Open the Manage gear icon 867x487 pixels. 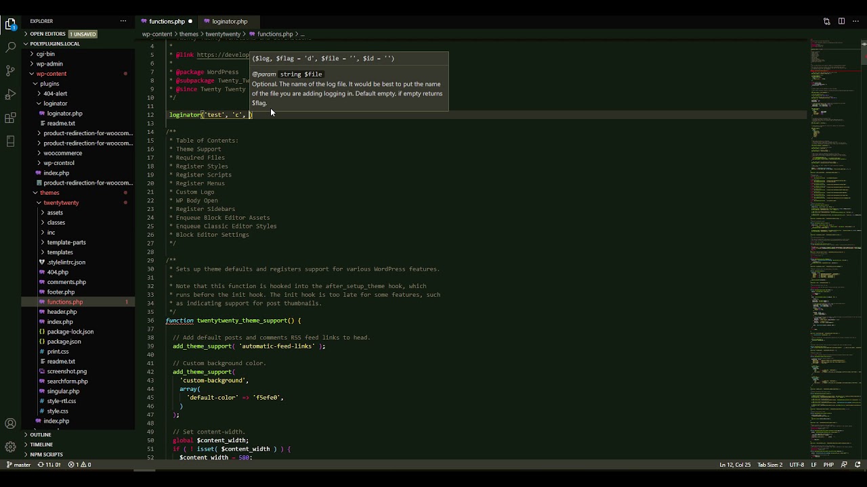pyautogui.click(x=10, y=446)
